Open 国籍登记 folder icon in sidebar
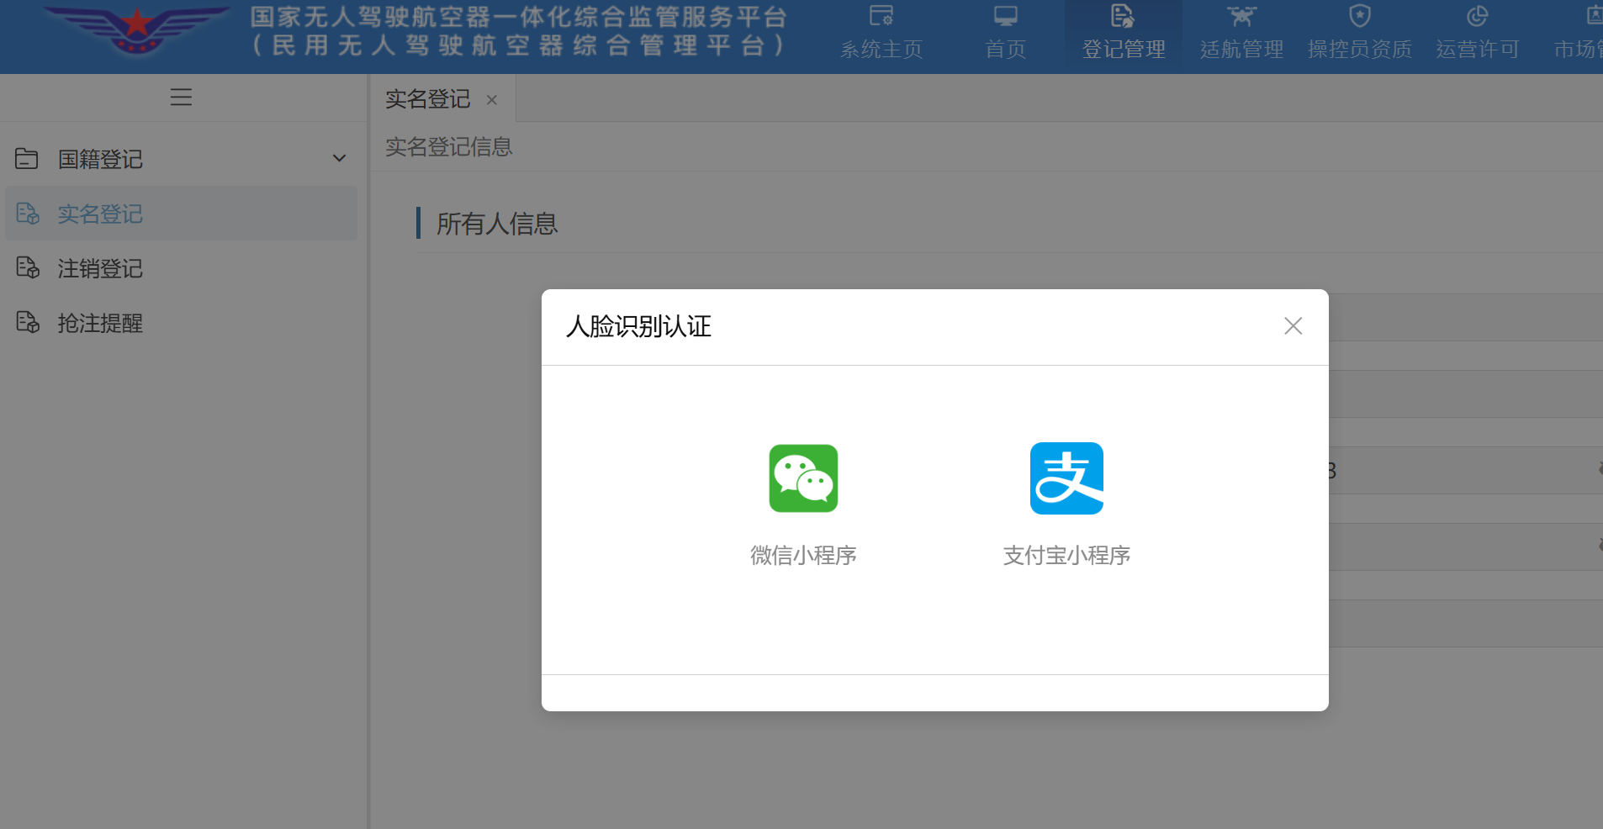The image size is (1603, 829). click(27, 158)
